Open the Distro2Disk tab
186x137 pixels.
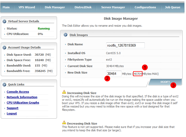83,7
